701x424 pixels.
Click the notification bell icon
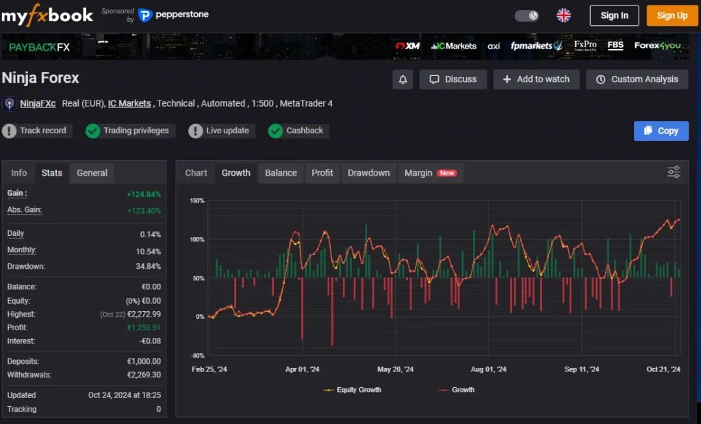coord(403,79)
